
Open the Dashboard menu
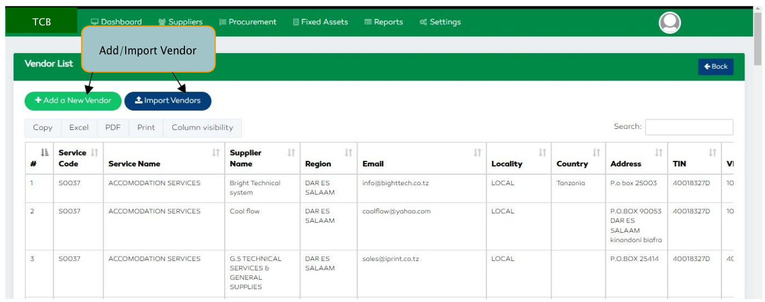116,22
